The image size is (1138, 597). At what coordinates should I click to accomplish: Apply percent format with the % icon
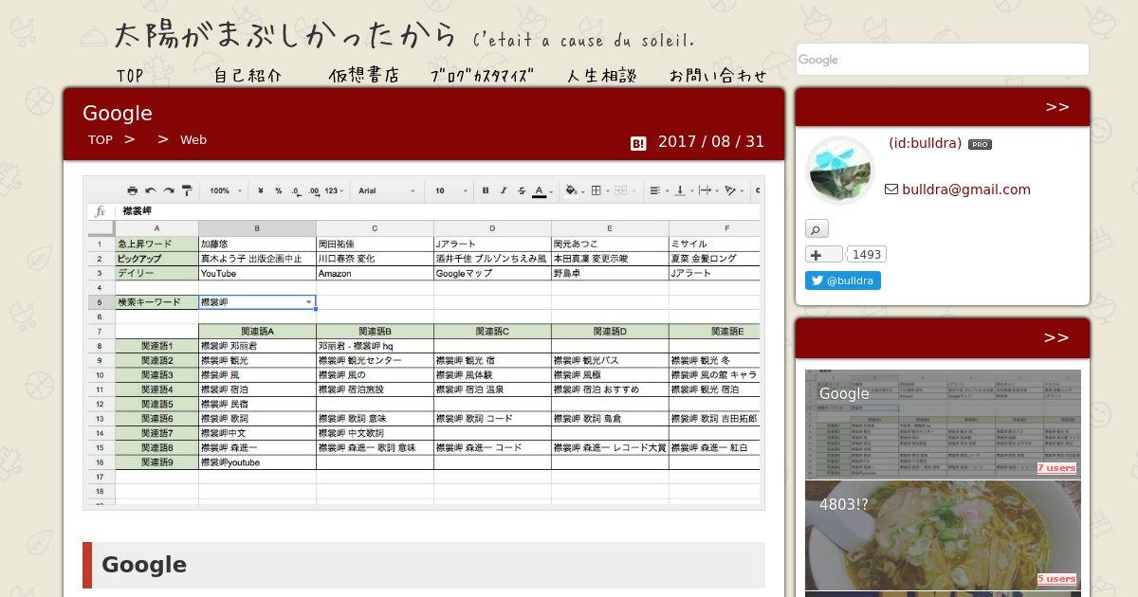278,190
